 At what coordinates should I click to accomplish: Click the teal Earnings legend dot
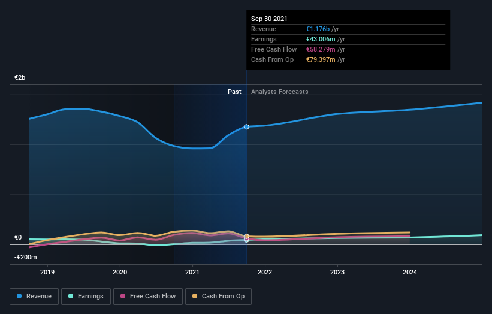(x=71, y=296)
